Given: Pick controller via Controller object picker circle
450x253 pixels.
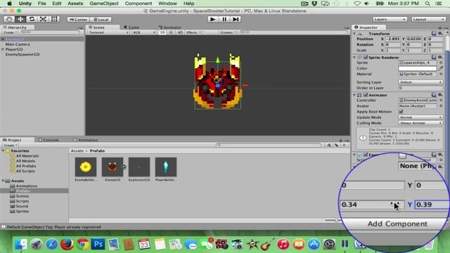Looking at the screenshot, I should (x=441, y=100).
